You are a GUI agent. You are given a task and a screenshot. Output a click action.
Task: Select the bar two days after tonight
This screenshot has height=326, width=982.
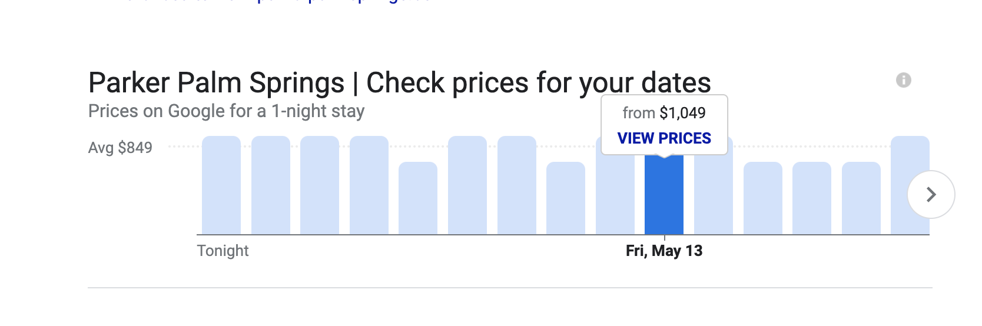[320, 185]
